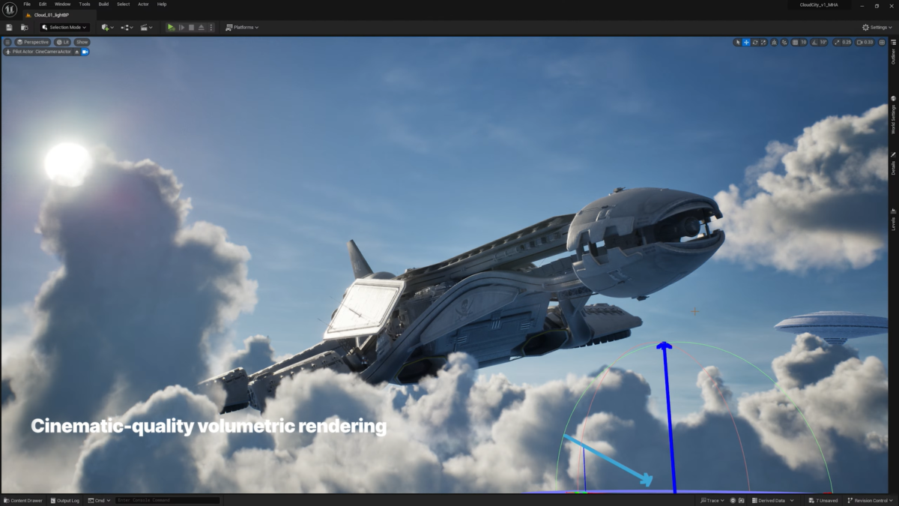899x506 pixels.
Task: Open the Cinematics clapperboard dropdown
Action: (146, 27)
